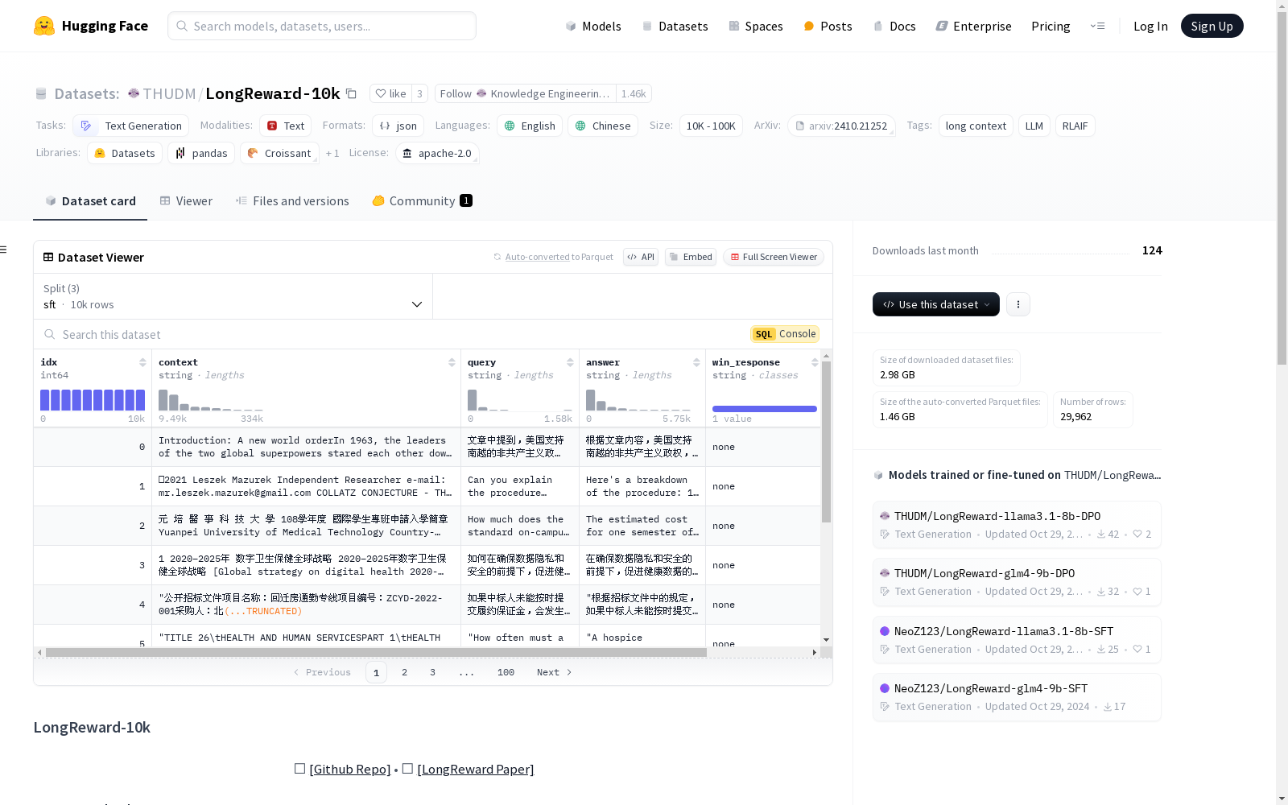
Task: Open THUDM/LongReward-llama3.1-8b-DPO model
Action: coord(1017,525)
